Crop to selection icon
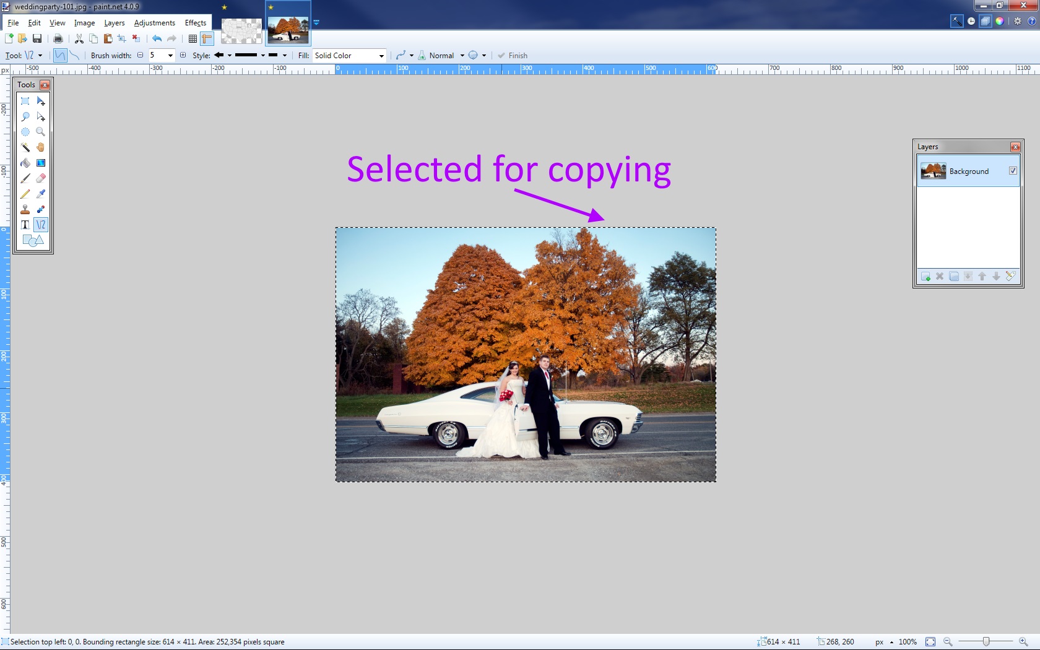 pyautogui.click(x=122, y=38)
